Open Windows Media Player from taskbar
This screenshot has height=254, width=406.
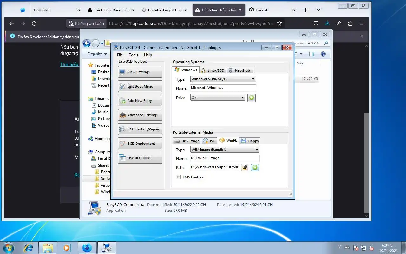[x=67, y=248]
